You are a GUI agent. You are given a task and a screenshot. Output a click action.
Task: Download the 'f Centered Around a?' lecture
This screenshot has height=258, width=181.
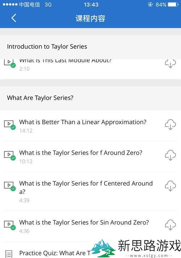[171, 186]
